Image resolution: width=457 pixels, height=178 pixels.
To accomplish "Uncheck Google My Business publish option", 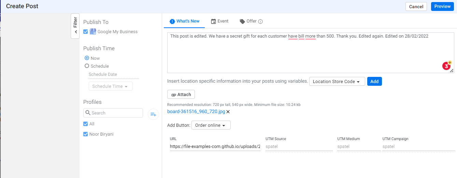I will [x=86, y=31].
